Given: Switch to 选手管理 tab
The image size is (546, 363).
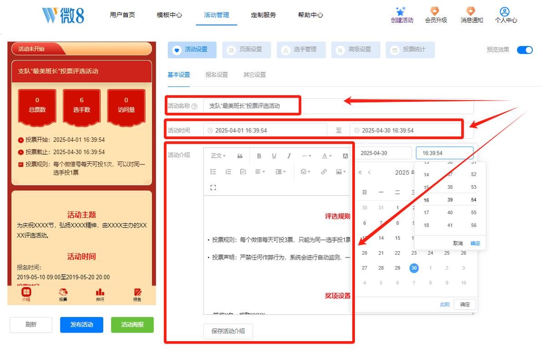Looking at the screenshot, I should pyautogui.click(x=301, y=50).
